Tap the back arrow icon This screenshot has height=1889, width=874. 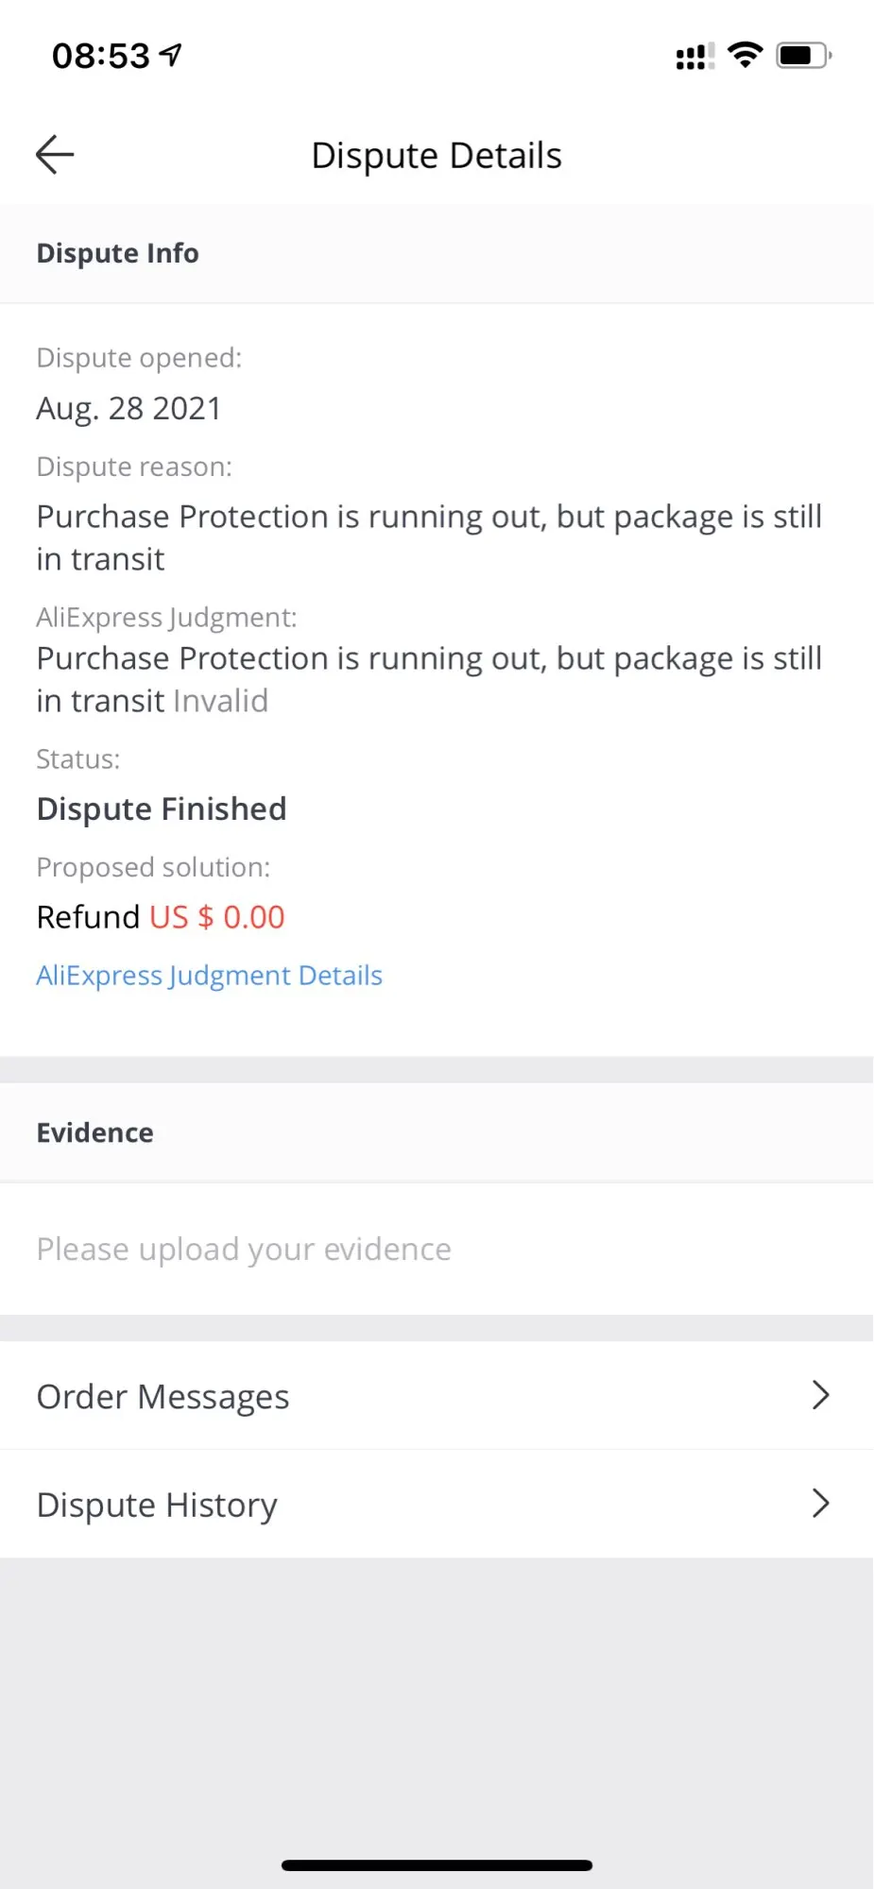tap(55, 155)
